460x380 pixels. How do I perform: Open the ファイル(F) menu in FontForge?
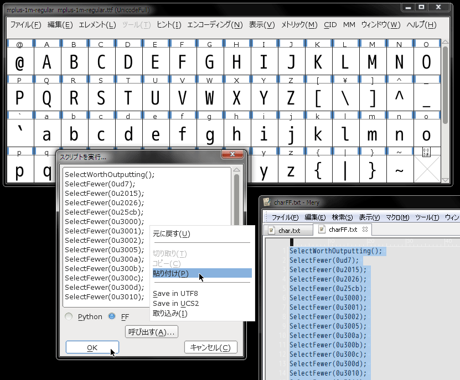[x=26, y=25]
